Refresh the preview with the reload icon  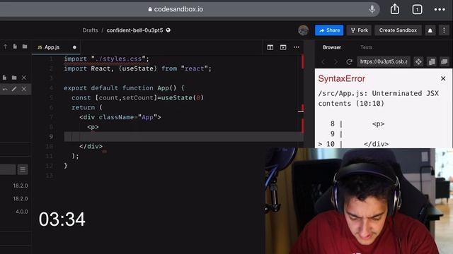pyautogui.click(x=349, y=61)
